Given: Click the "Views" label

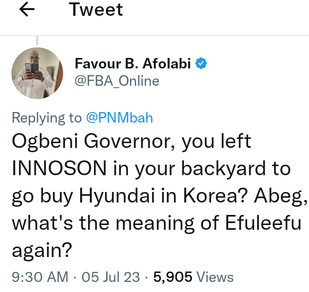Looking at the screenshot, I should click(x=214, y=277).
